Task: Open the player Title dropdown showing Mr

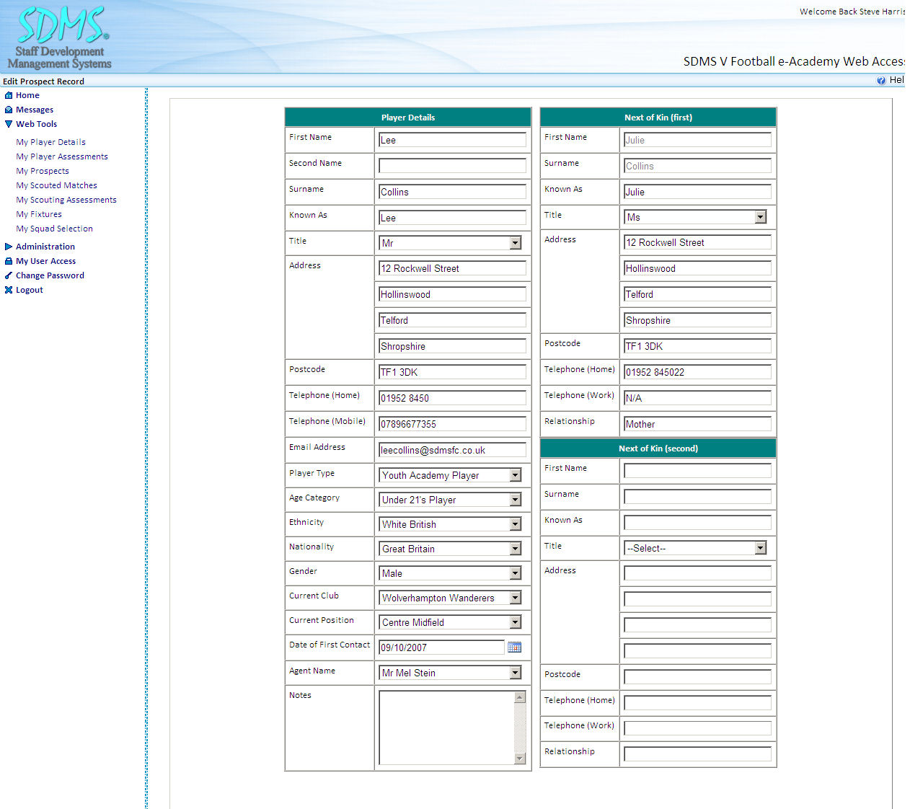Action: coord(451,243)
